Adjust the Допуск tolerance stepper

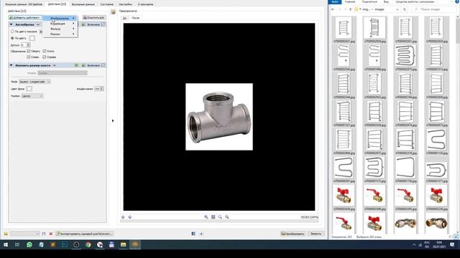point(28,44)
